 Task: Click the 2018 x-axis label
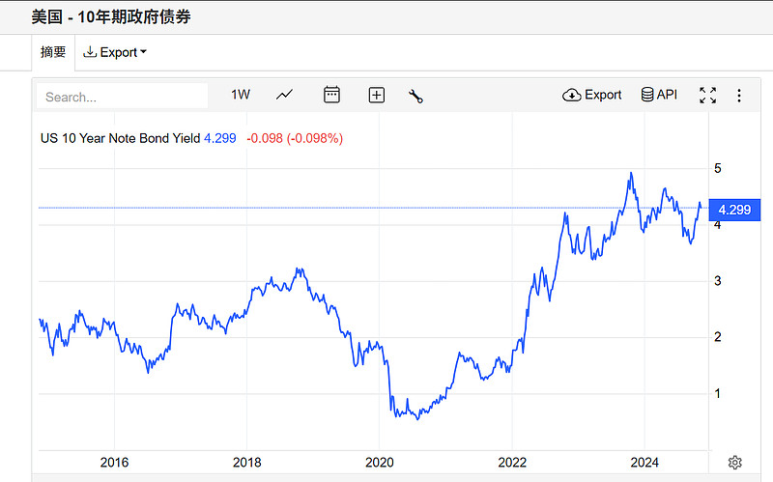(x=247, y=463)
